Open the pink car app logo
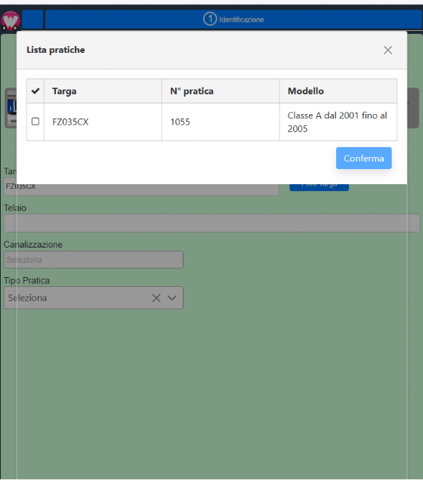 (x=11, y=20)
